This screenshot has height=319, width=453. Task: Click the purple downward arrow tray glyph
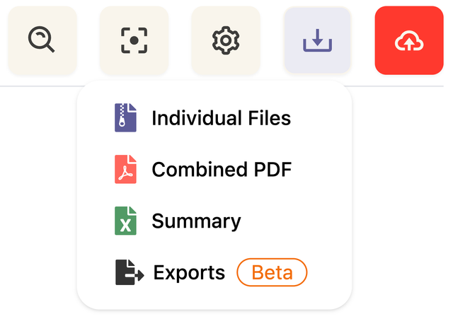pos(317,40)
